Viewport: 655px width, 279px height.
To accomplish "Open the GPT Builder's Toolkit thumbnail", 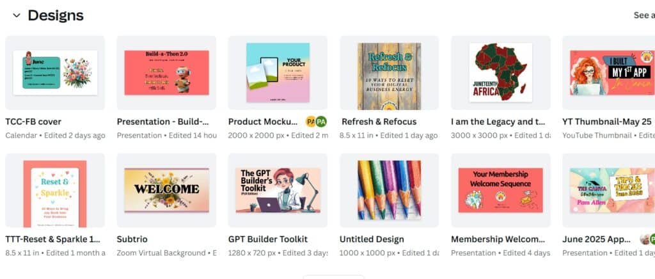I will coord(278,191).
